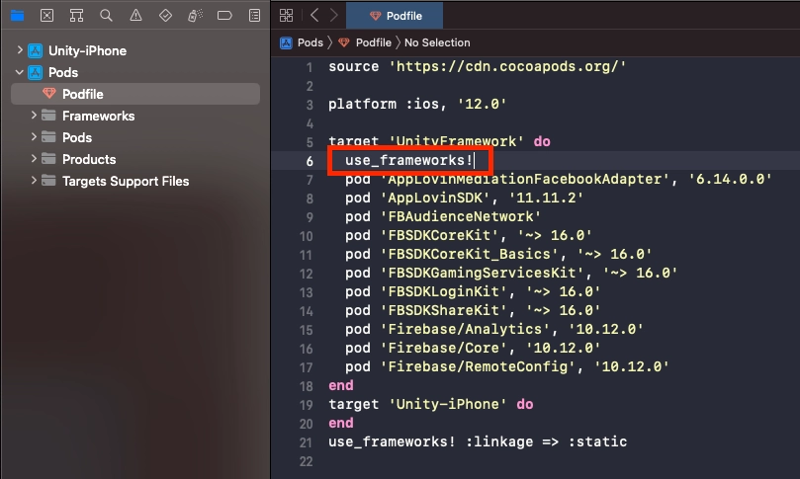Viewport: 800px width, 479px height.
Task: Click the Podfile gem icon in jump bar
Action: click(x=344, y=42)
